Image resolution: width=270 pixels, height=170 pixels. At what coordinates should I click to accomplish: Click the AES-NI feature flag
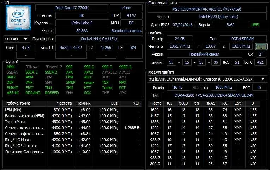click(13, 93)
